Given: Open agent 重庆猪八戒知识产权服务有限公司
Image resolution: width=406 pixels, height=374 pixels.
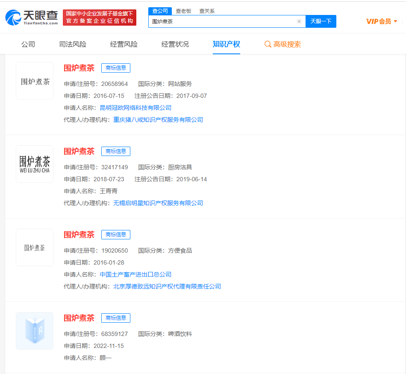Looking at the screenshot, I should tap(158, 120).
